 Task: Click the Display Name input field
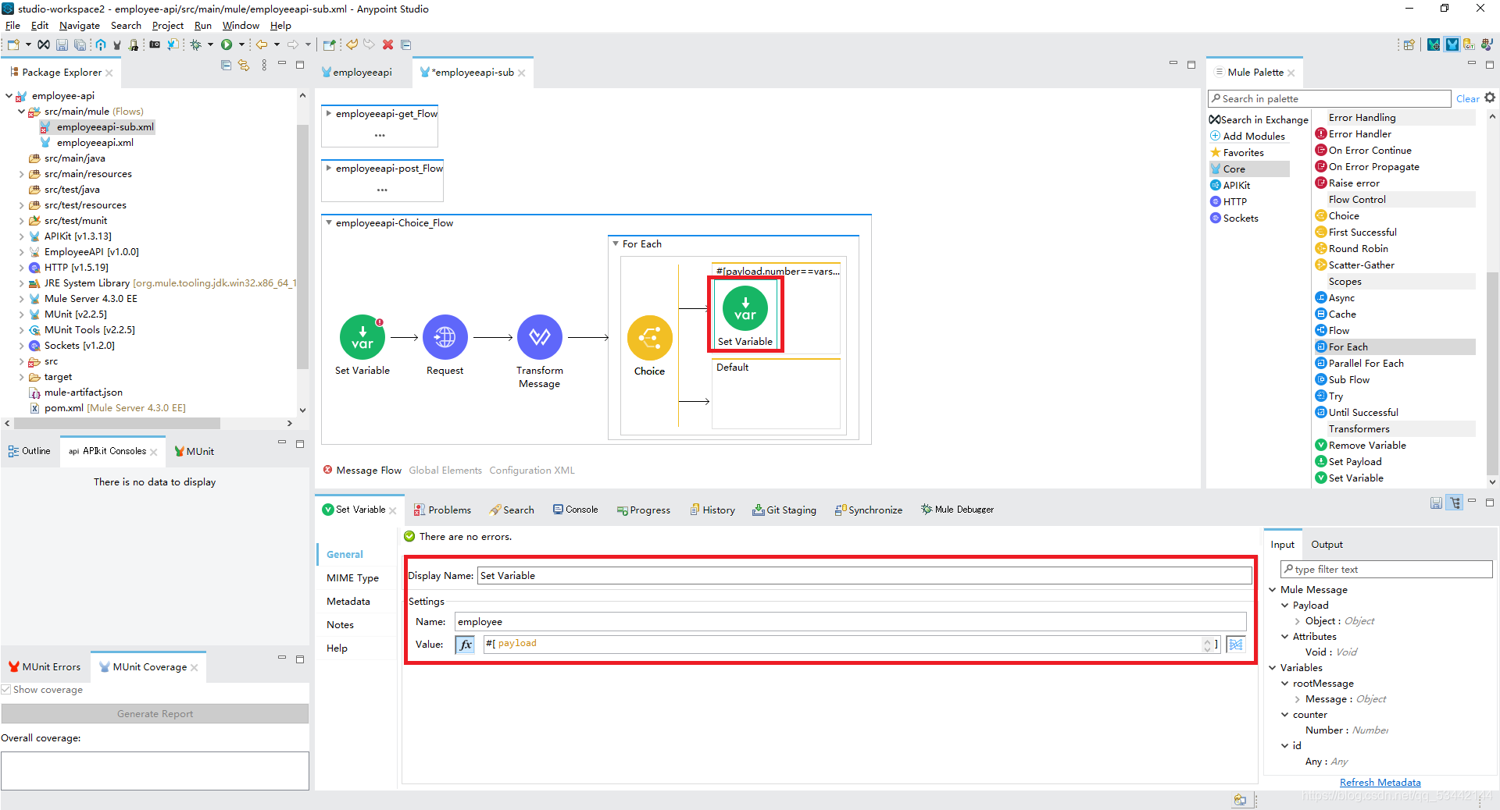864,576
